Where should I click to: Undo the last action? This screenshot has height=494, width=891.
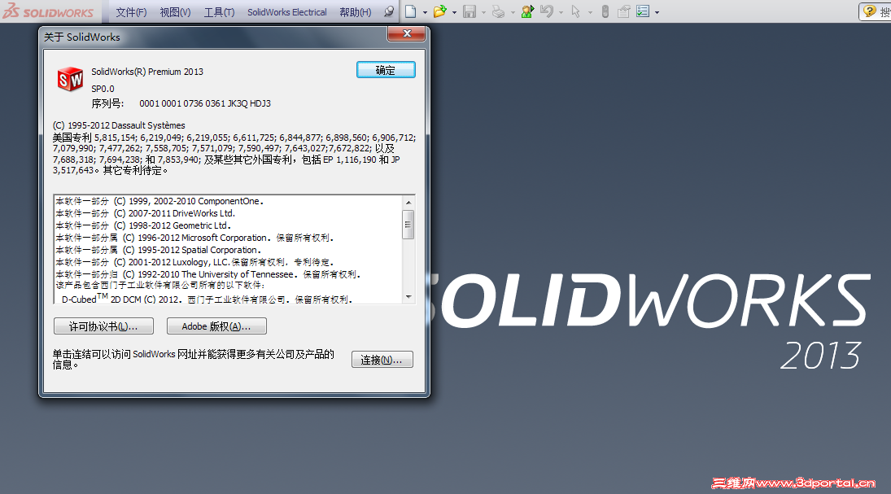[546, 11]
